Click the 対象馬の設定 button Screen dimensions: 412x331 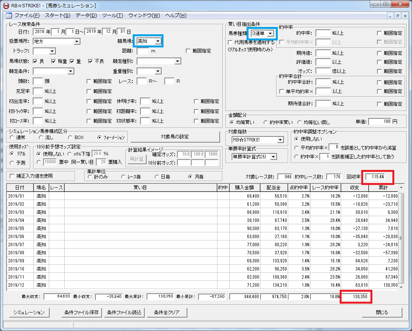point(175,137)
